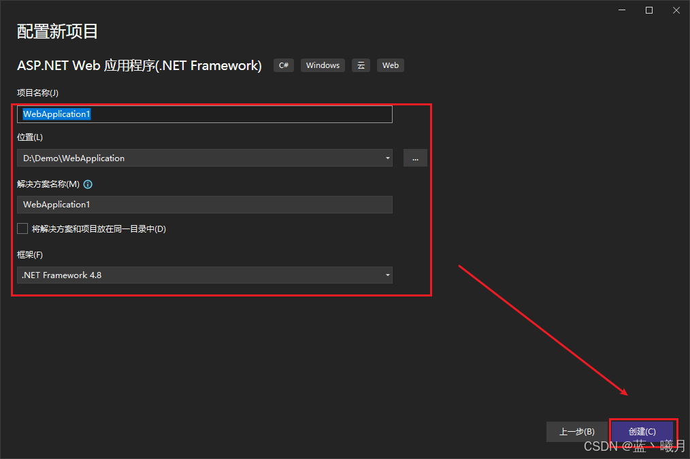690x459 pixels.
Task: Expand the .NET Framework 4.8 dropdown
Action: coord(205,275)
